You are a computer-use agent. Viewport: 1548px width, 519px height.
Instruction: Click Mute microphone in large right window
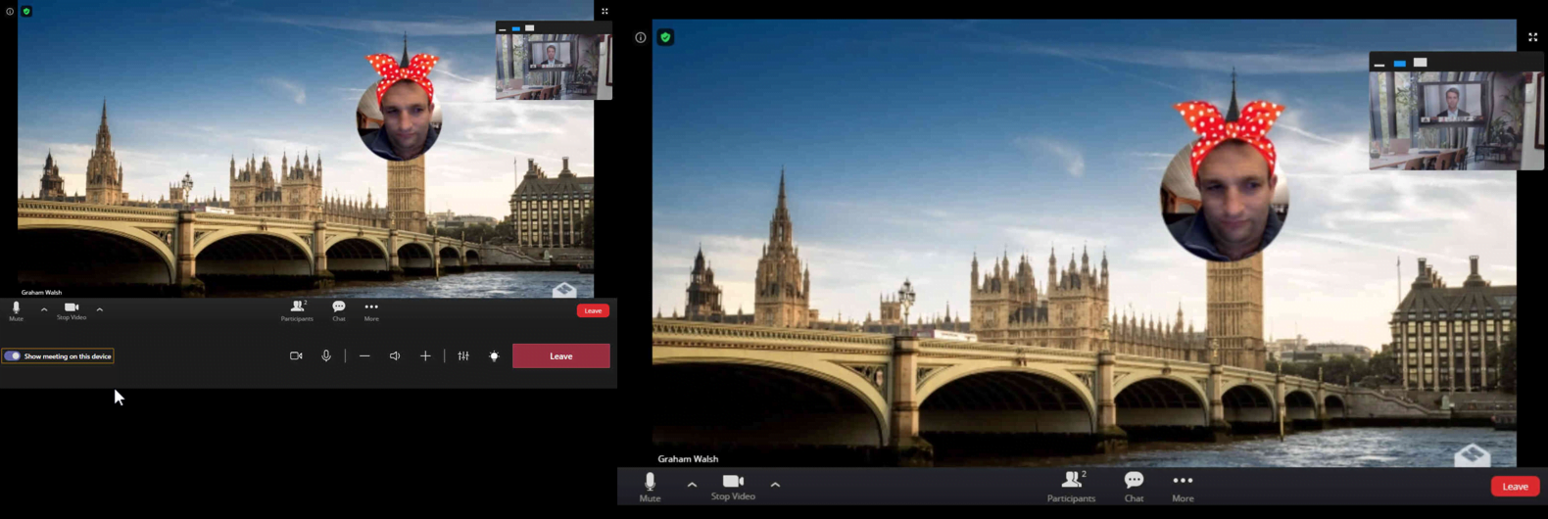click(x=650, y=487)
